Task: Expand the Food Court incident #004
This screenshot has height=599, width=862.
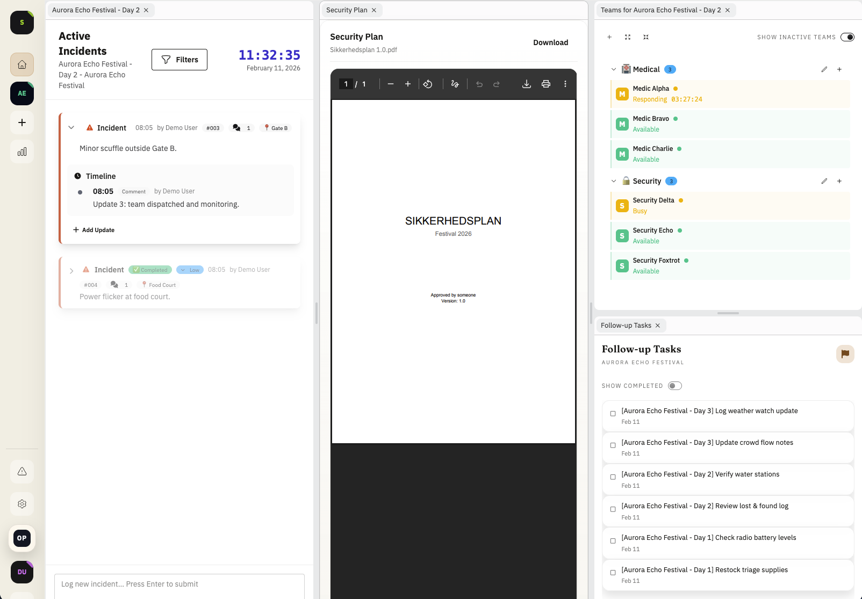Action: point(71,270)
